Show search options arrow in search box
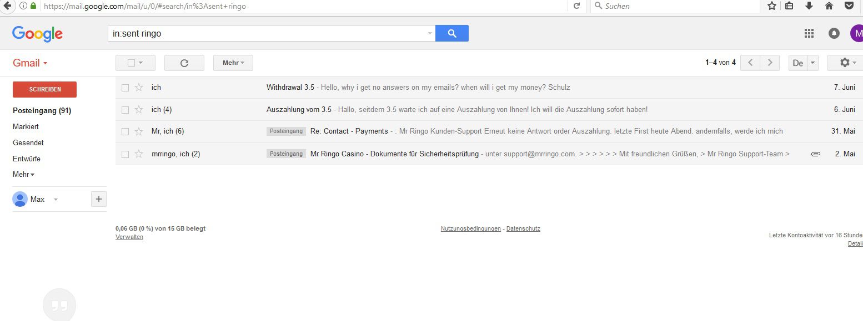 click(430, 34)
